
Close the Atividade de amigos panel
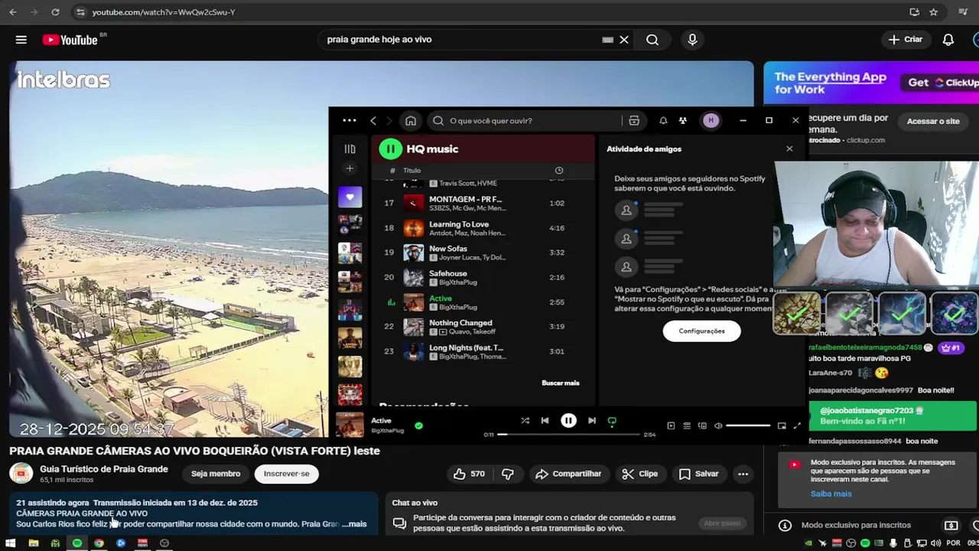pyautogui.click(x=789, y=149)
